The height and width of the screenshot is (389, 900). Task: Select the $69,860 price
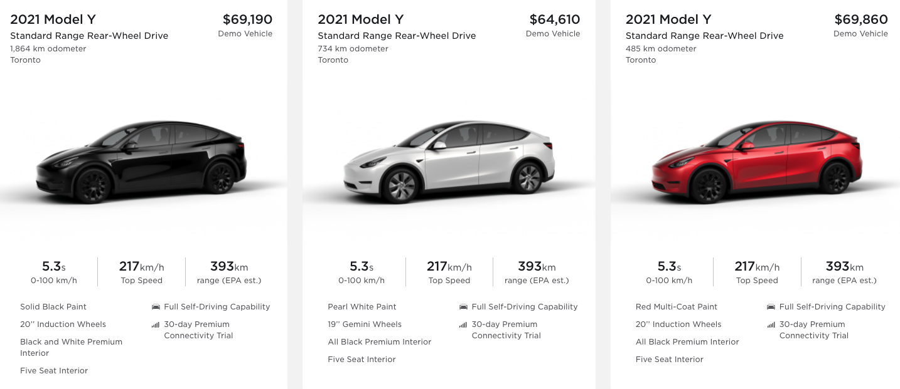click(861, 20)
